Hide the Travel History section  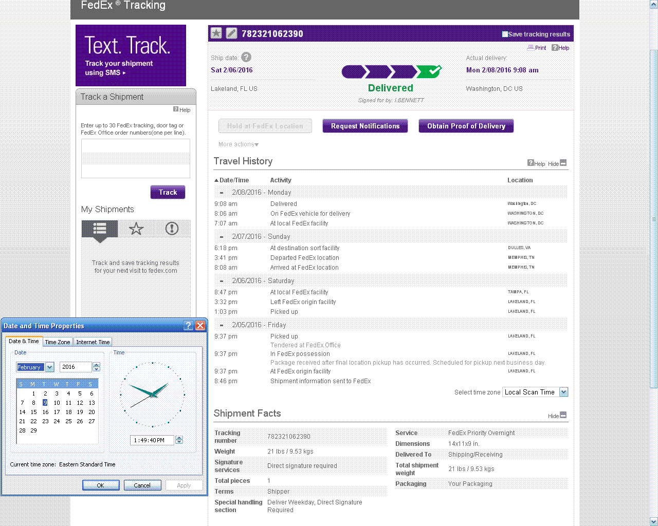563,163
